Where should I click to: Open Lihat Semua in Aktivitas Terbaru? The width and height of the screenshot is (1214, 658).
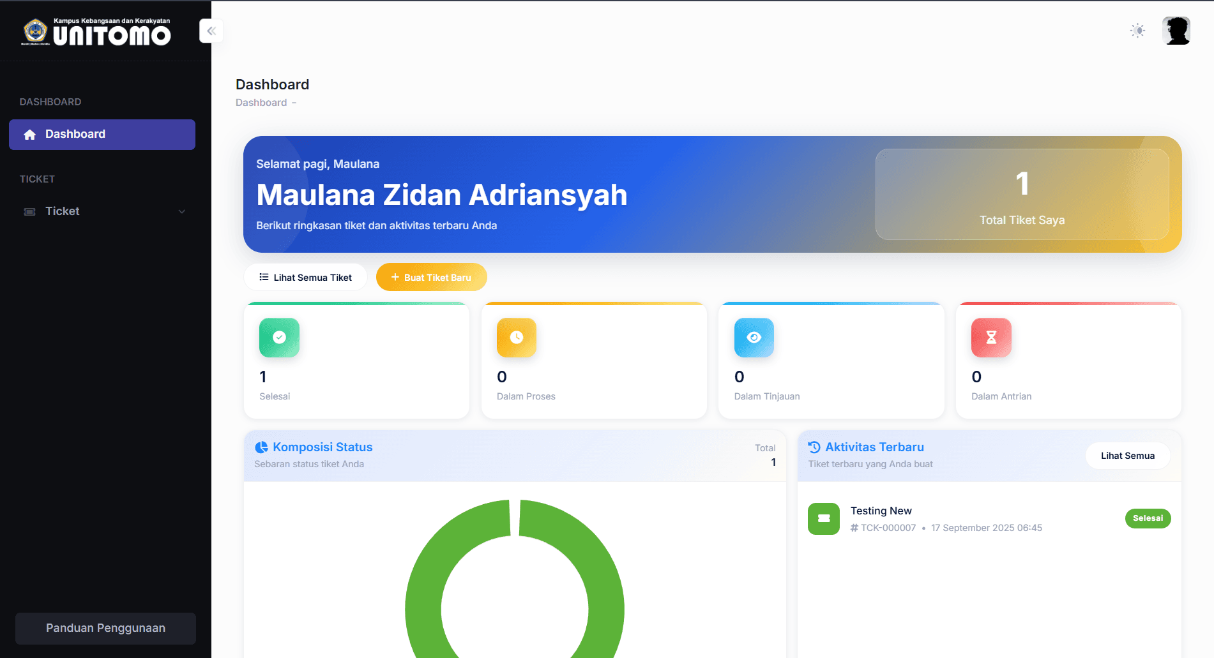(1127, 456)
